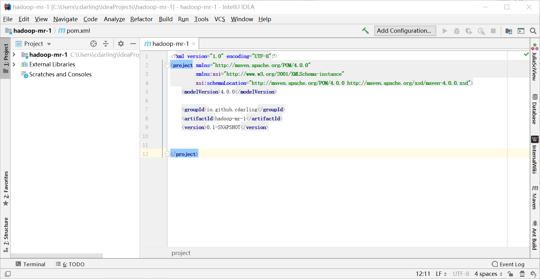Expand the hadoop-mr-1 project tree node
The height and width of the screenshot is (279, 540).
point(14,55)
